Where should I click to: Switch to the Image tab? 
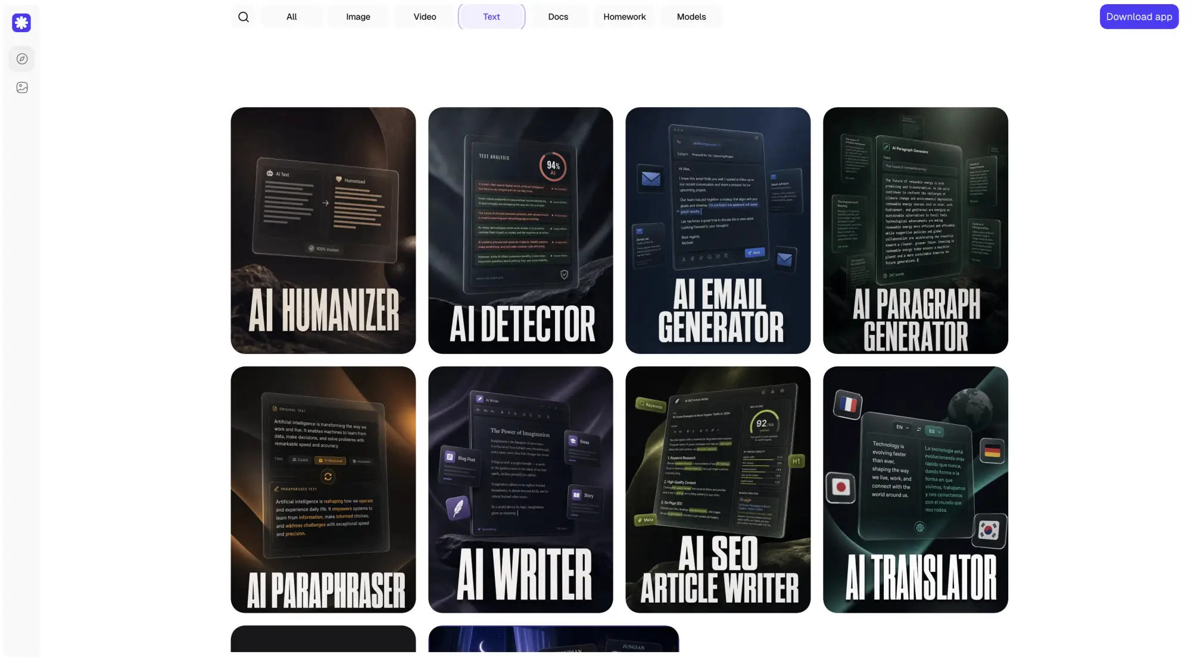pos(358,17)
